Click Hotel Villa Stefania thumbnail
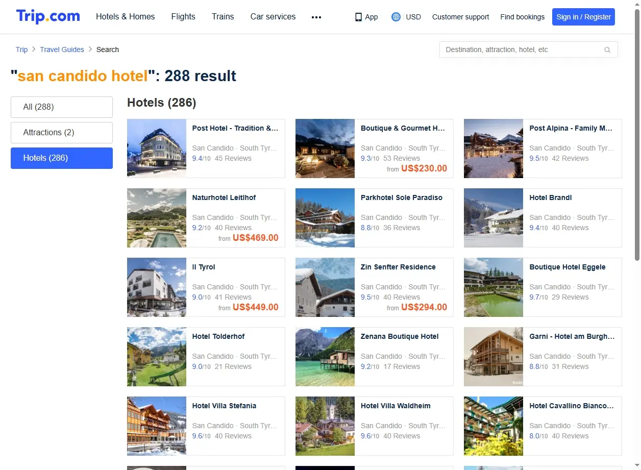The height and width of the screenshot is (470, 641). 157,426
